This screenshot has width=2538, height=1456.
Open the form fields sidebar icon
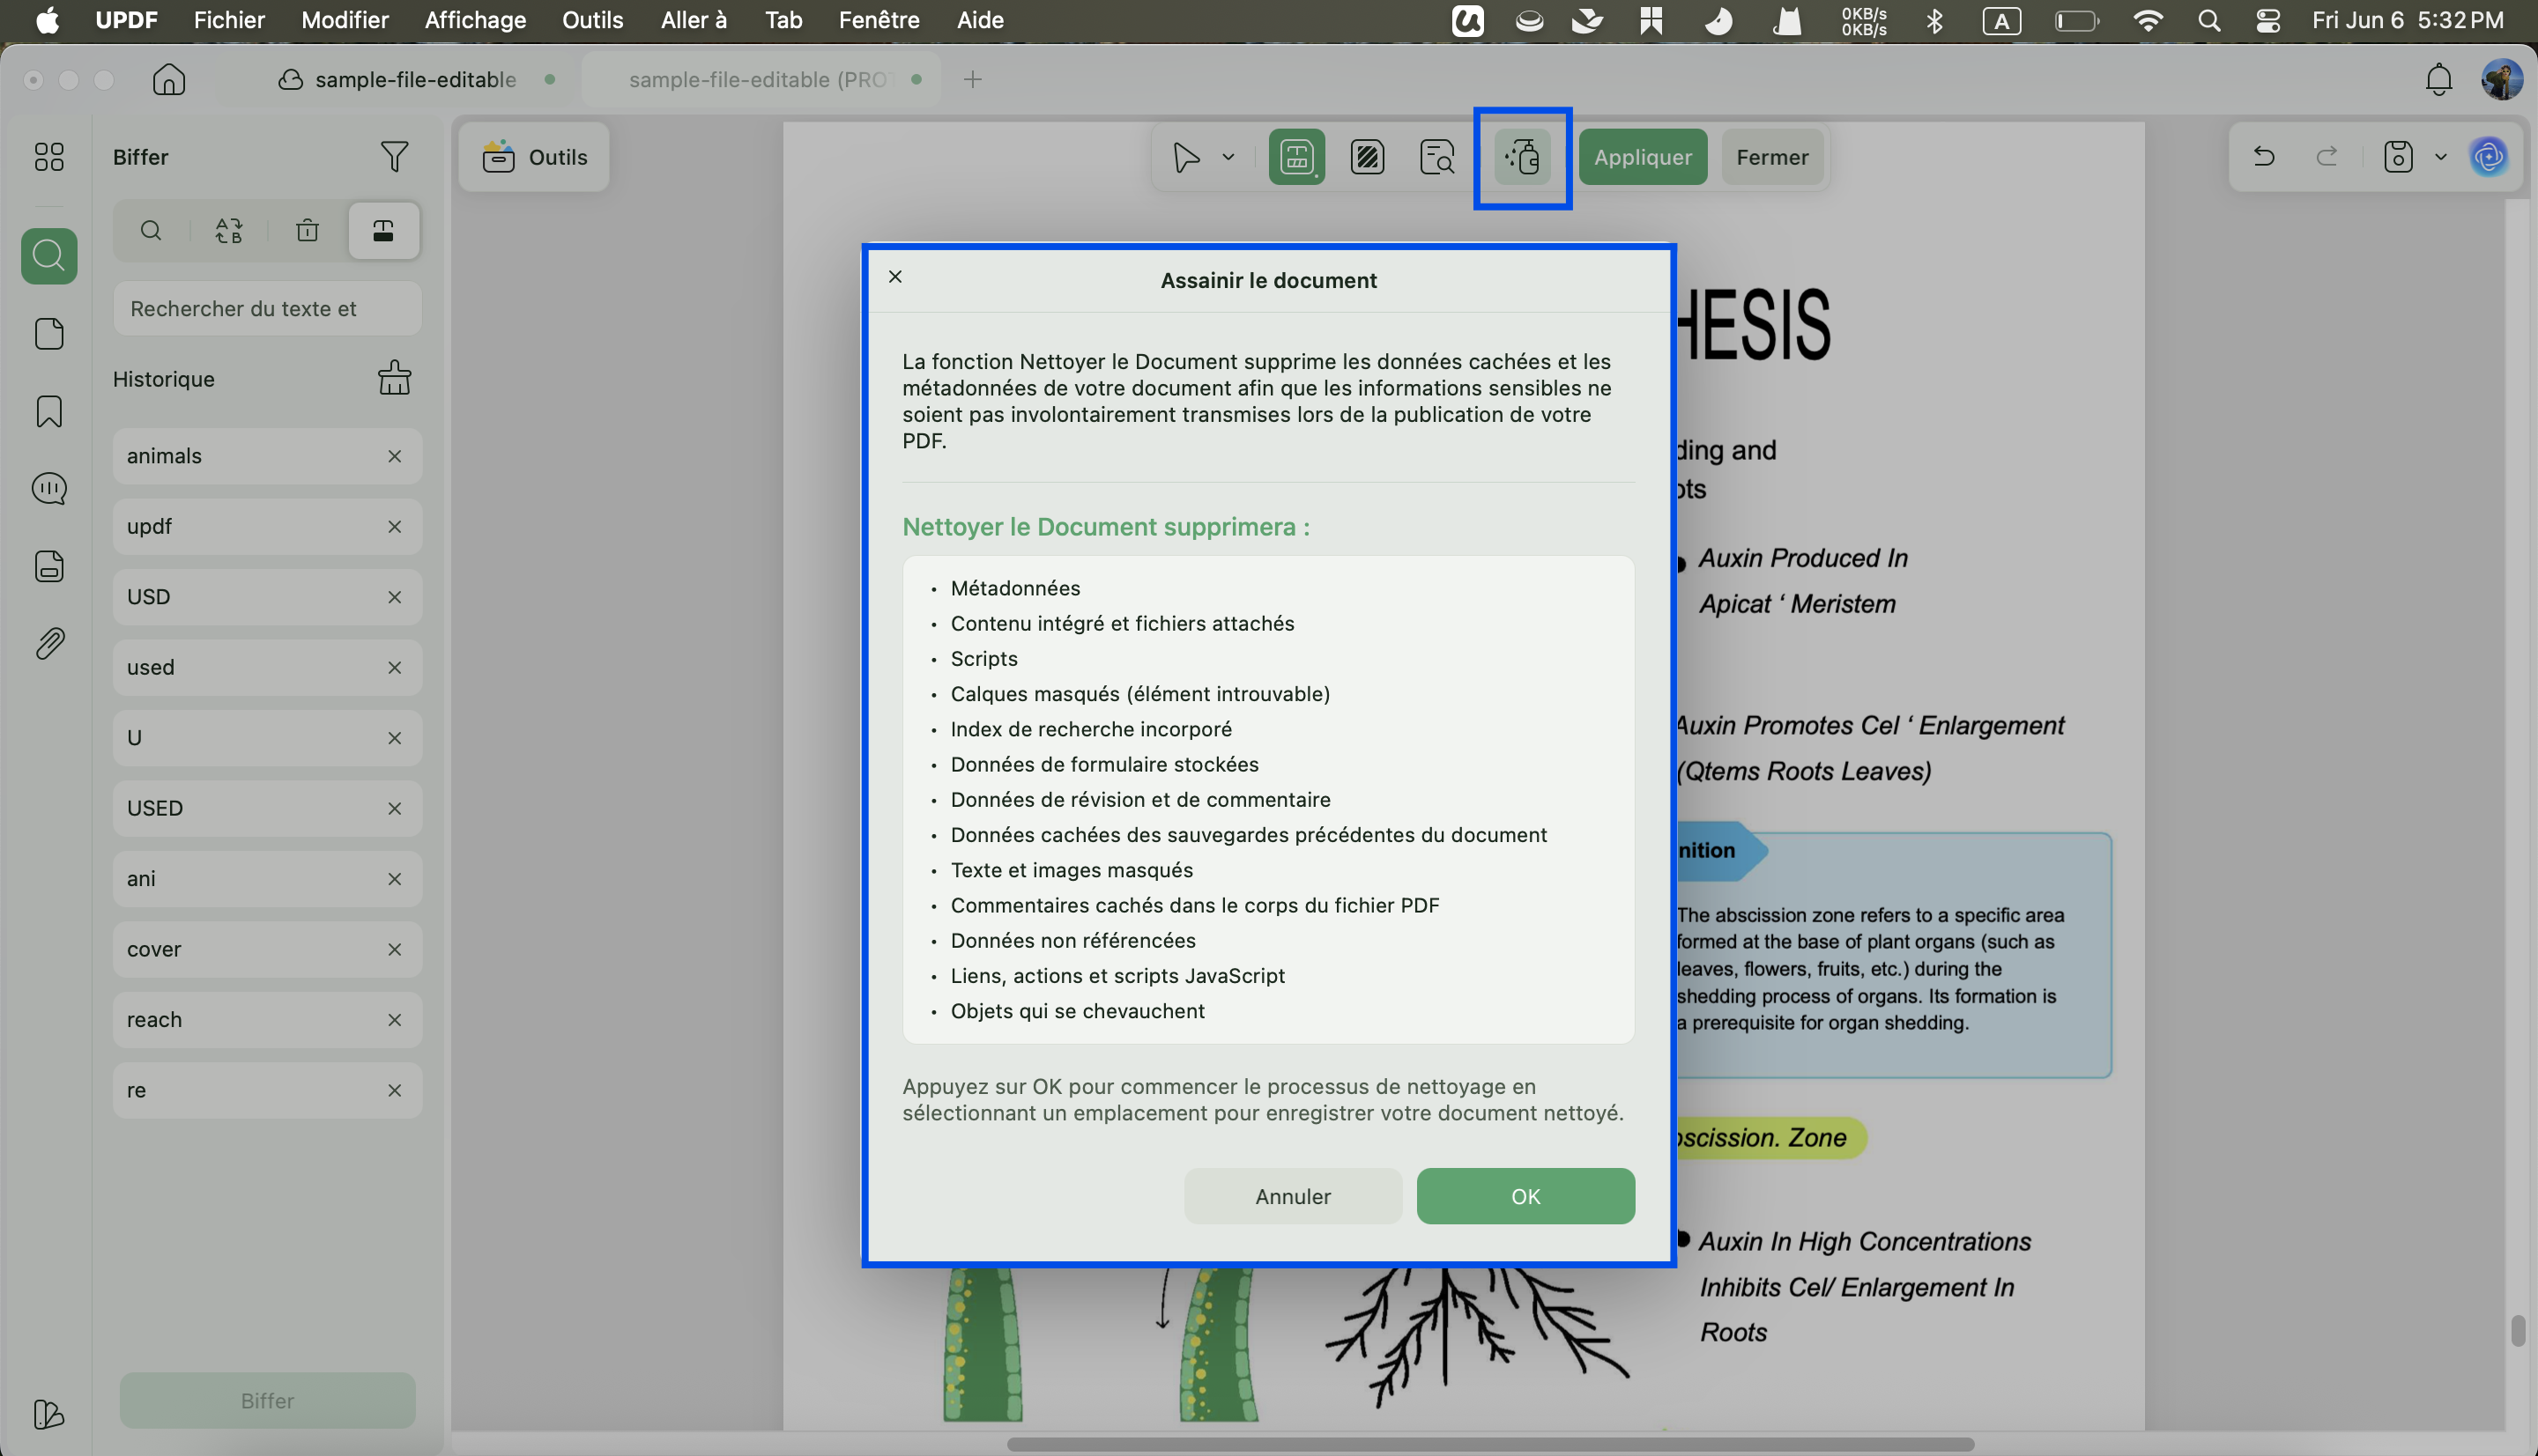[49, 566]
